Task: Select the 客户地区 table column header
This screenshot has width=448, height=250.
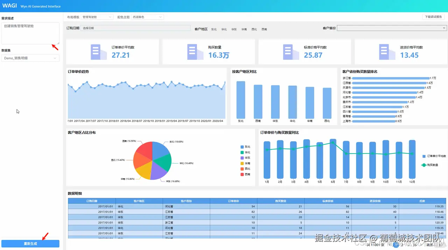Action: pyautogui.click(x=139, y=201)
